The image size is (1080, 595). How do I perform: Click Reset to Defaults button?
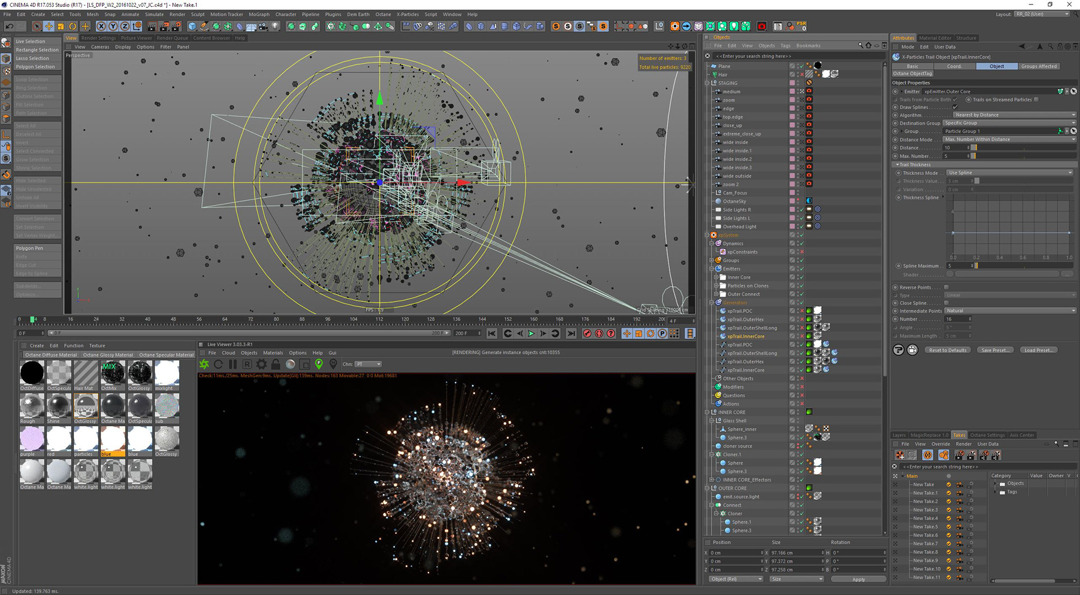(x=948, y=350)
